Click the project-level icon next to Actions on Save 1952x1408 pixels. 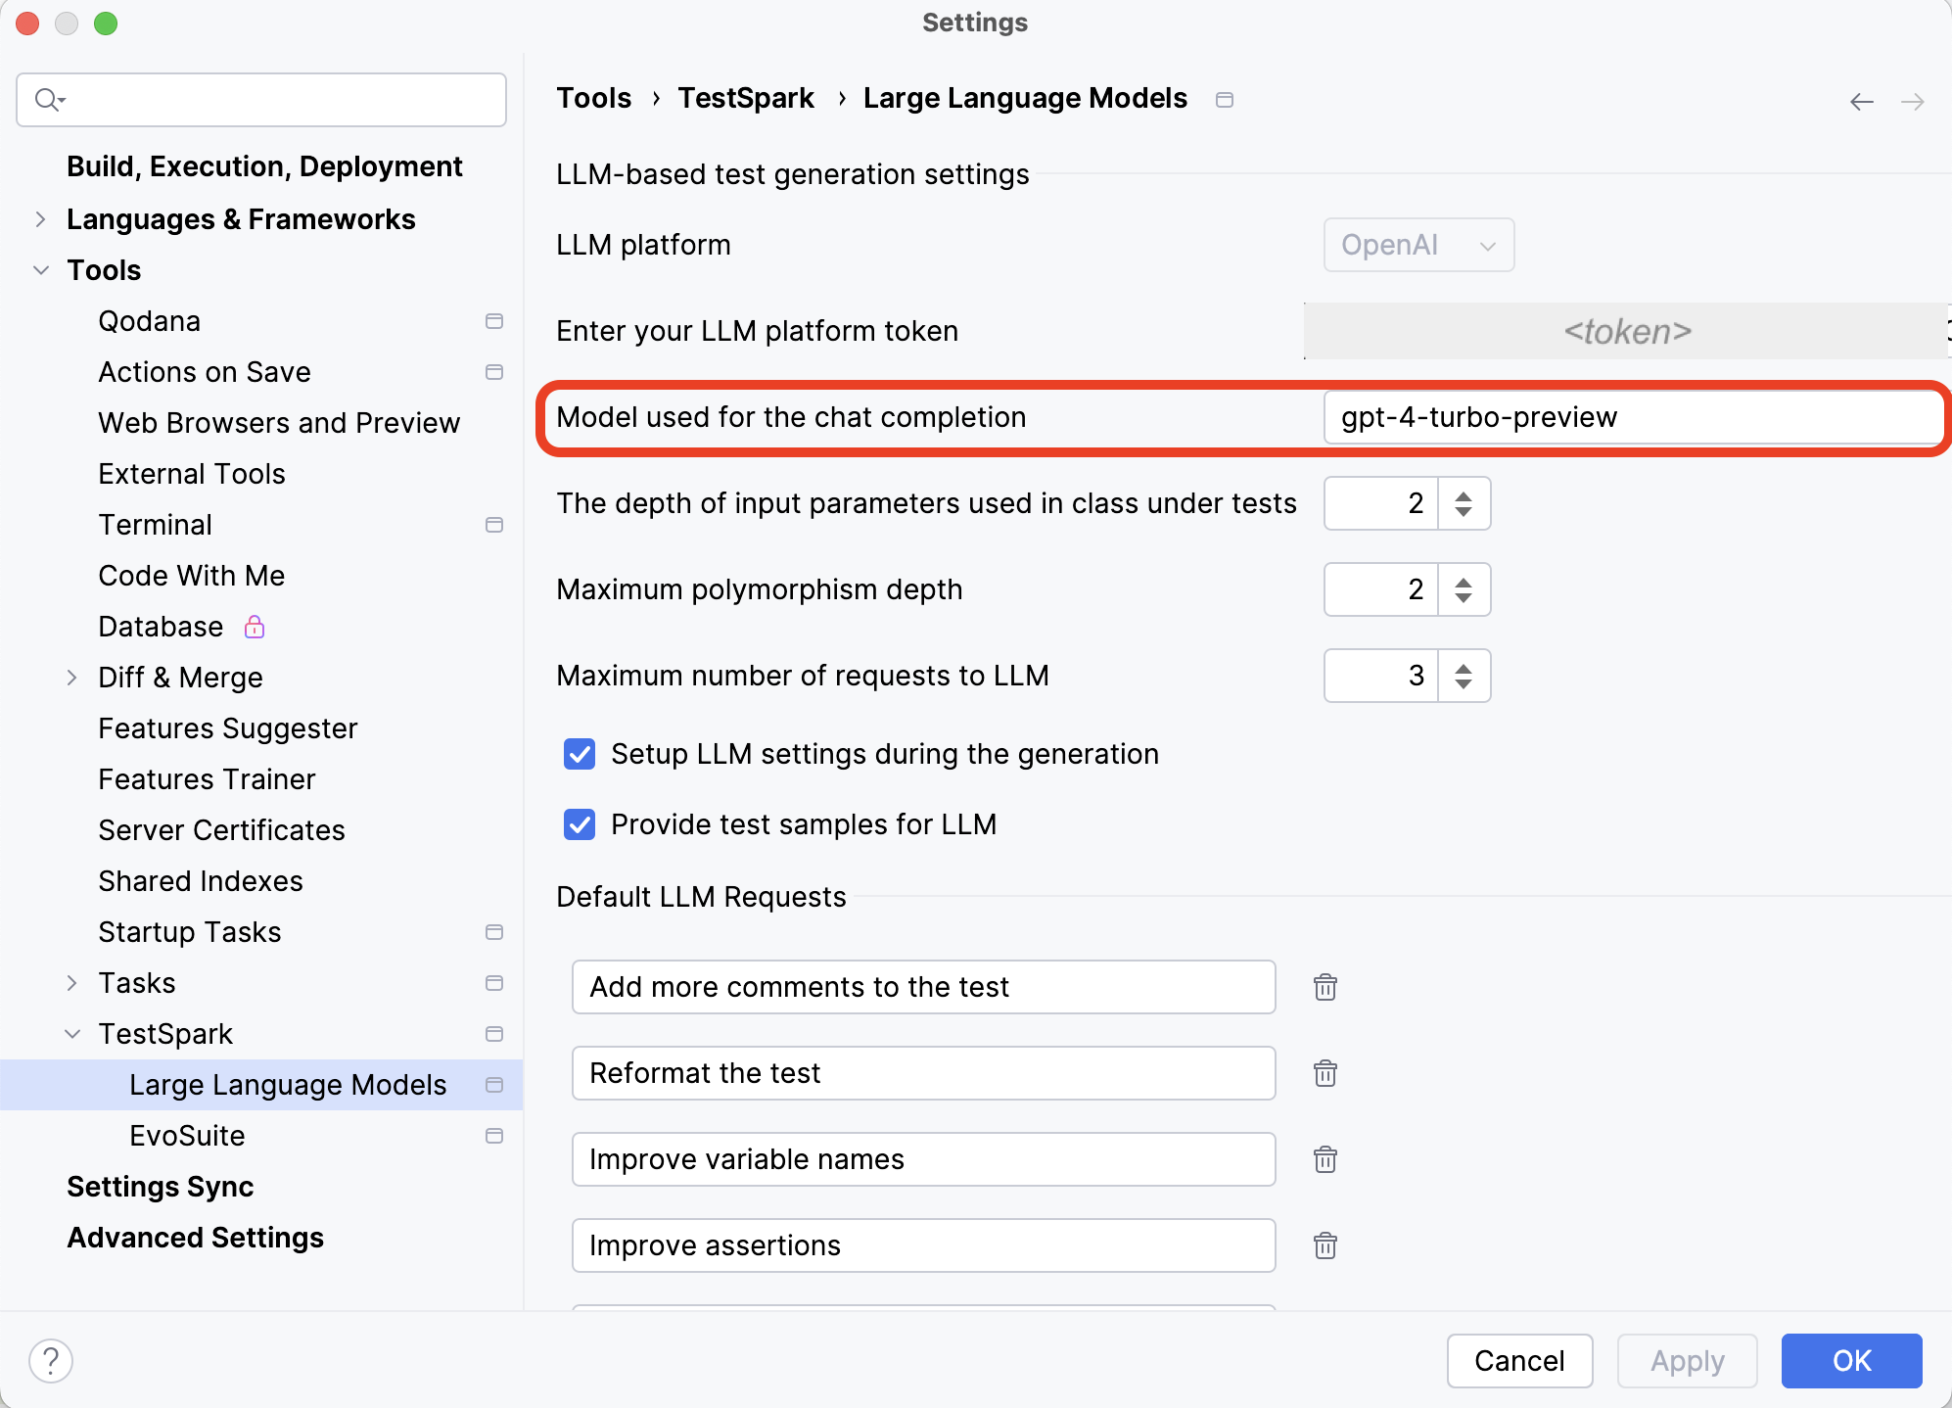[x=494, y=372]
